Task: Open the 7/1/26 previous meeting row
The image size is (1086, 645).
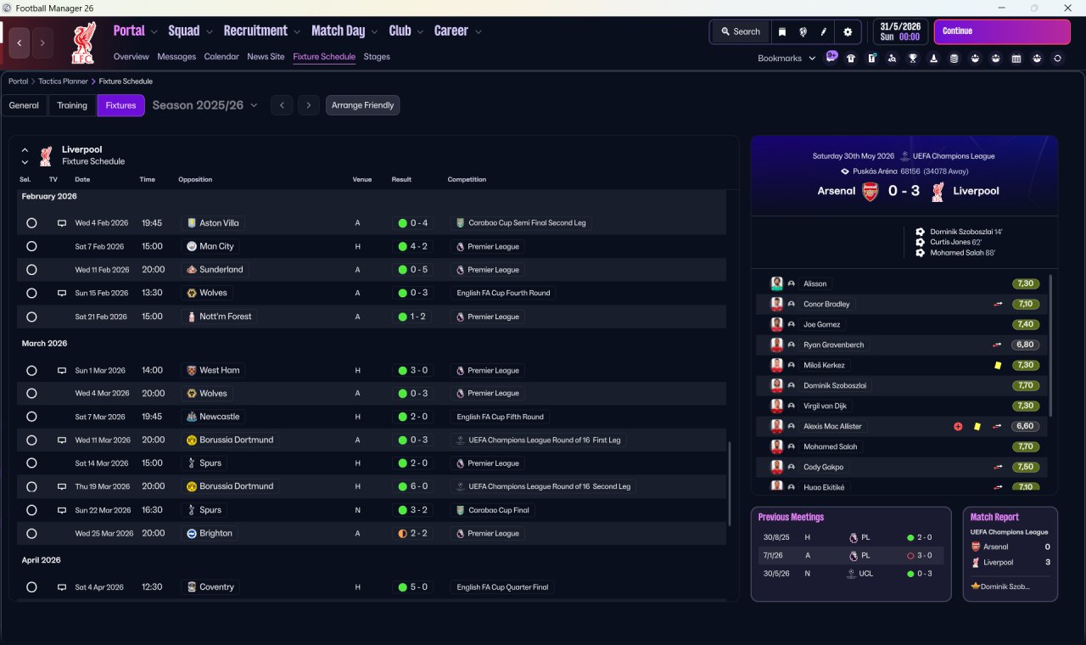Action: pyautogui.click(x=851, y=556)
